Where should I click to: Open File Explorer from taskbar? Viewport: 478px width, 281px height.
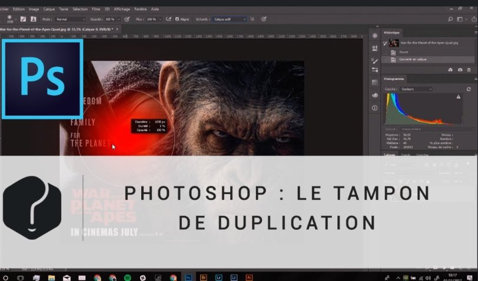52,277
